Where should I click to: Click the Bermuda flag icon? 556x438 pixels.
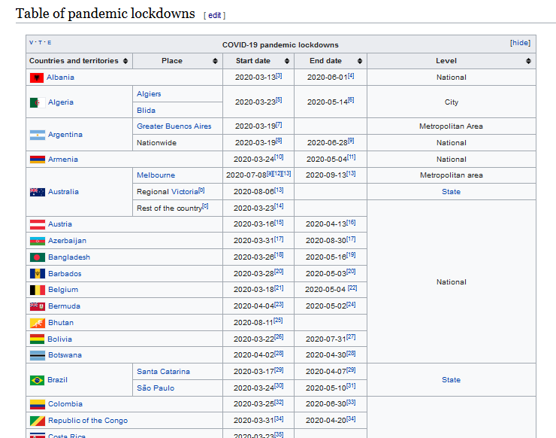pos(38,306)
